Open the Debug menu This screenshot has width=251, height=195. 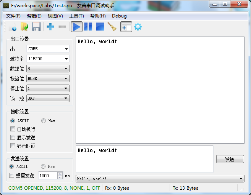coord(119,16)
